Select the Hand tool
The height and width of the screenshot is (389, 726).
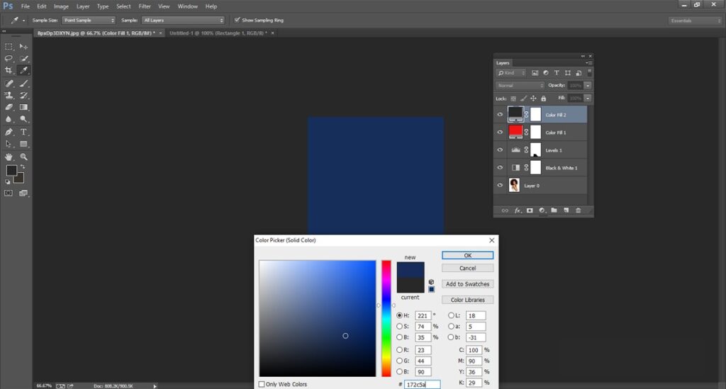[x=9, y=157]
